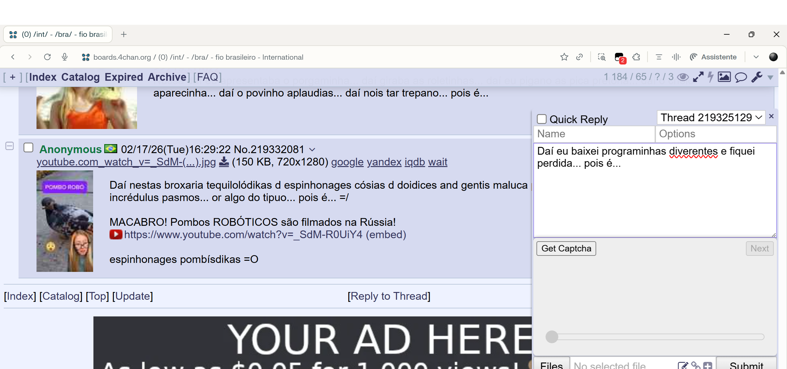Bookmark page with the star icon

(x=564, y=57)
